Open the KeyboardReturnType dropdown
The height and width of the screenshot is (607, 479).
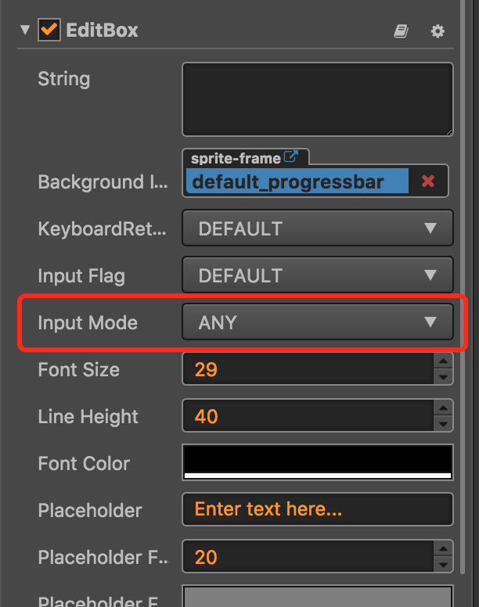[317, 228]
